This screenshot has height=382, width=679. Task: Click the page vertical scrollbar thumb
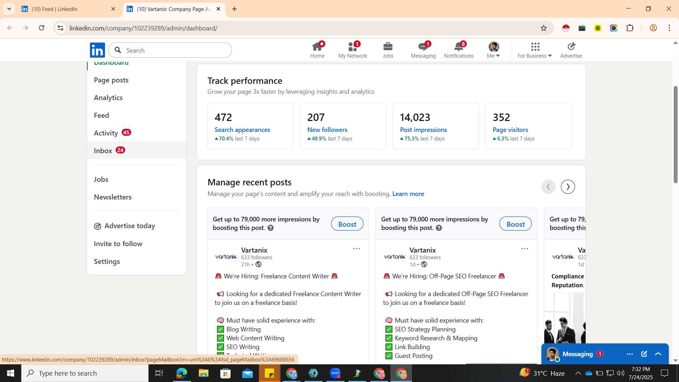pyautogui.click(x=675, y=134)
